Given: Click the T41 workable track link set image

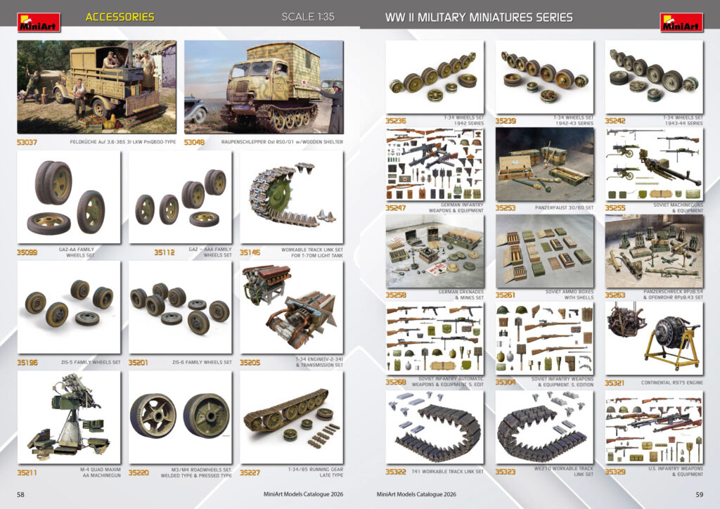Looking at the screenshot, I should (x=435, y=427).
